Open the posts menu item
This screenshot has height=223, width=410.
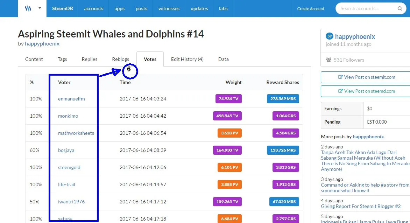(x=141, y=8)
